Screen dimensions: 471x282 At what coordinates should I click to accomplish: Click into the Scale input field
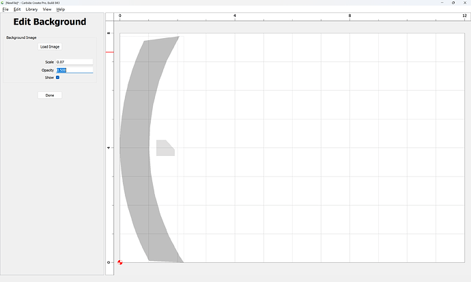coord(74,62)
